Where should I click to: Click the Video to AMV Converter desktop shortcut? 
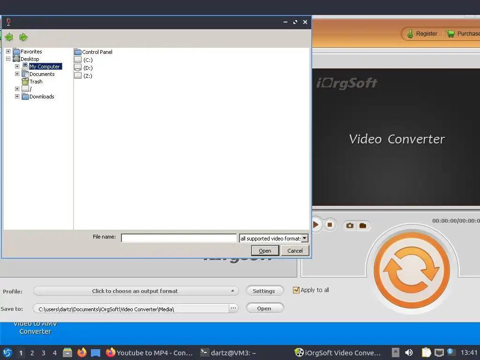pyautogui.click(x=35, y=328)
